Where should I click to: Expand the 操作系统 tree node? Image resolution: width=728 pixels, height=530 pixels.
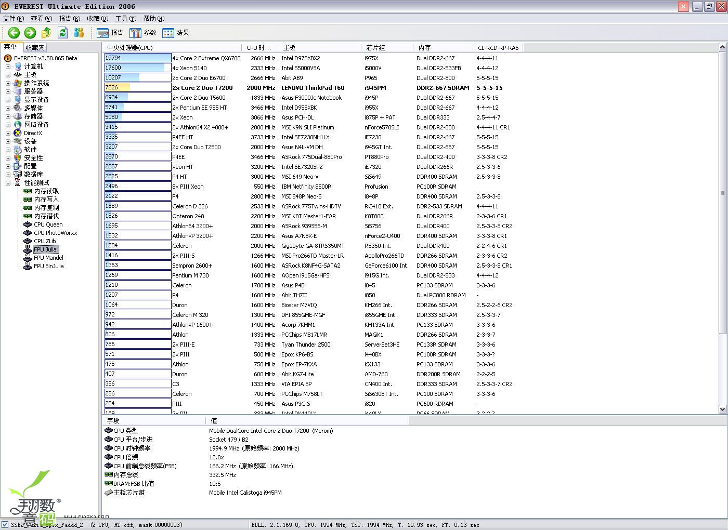(8, 83)
